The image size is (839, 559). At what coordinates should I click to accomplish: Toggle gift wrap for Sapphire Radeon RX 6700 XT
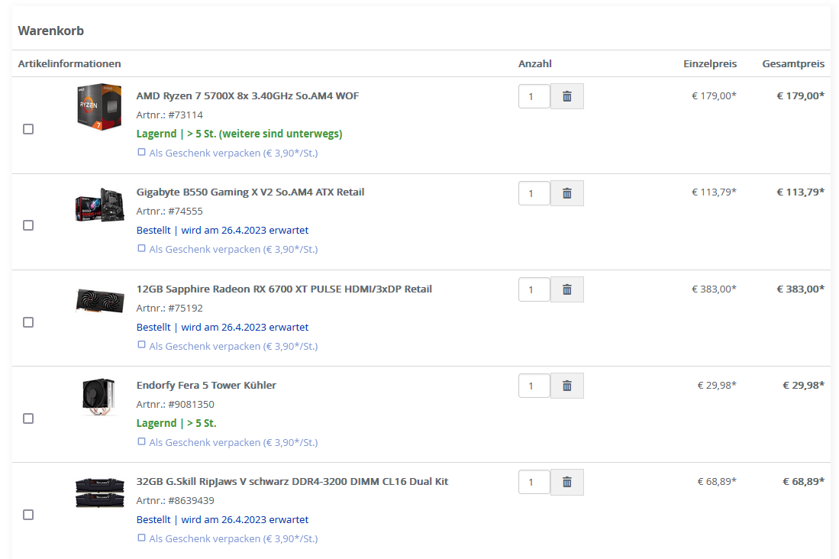(141, 345)
